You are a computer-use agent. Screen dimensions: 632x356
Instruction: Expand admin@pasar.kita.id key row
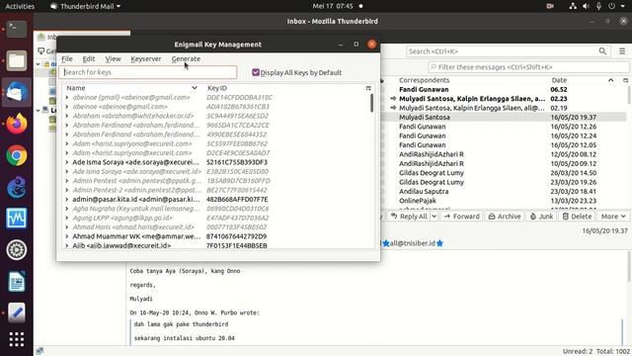point(67,200)
